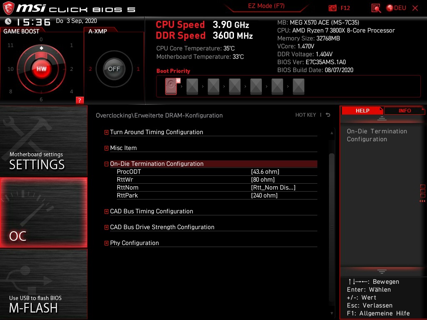Select the sixth boot priority device slot
The height and width of the screenshot is (320, 427).
277,87
